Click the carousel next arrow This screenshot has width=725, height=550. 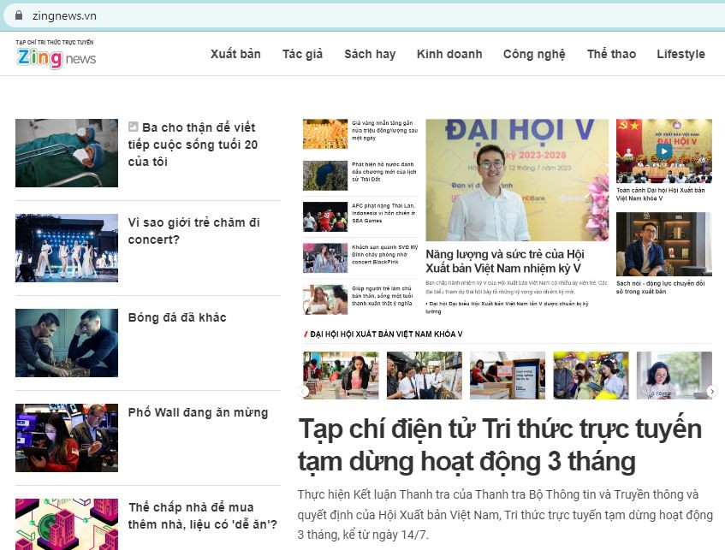click(712, 391)
